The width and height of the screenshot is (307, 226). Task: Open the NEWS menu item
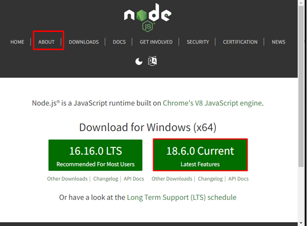[279, 42]
